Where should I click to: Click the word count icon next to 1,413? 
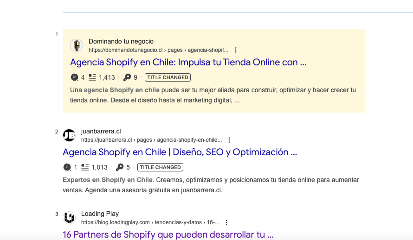(x=92, y=77)
